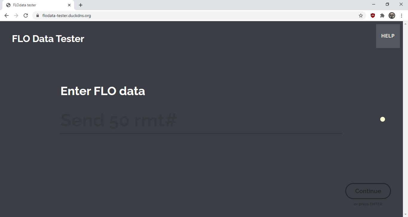This screenshot has width=408, height=217.
Task: Open the uBlock Origin extension icon
Action: click(373, 15)
